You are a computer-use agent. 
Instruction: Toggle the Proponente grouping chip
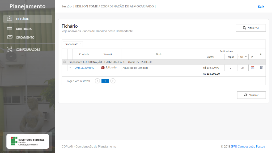coord(73,44)
